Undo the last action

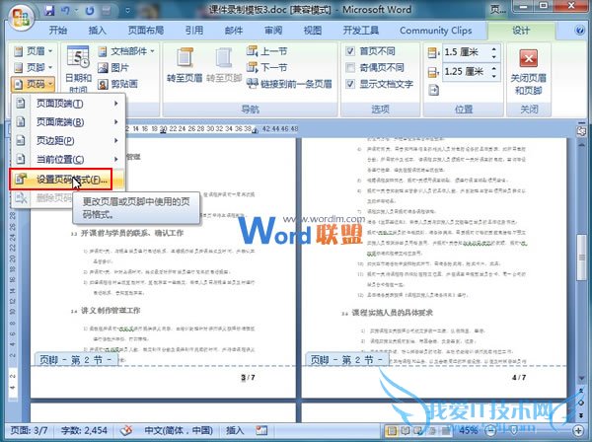[65, 10]
